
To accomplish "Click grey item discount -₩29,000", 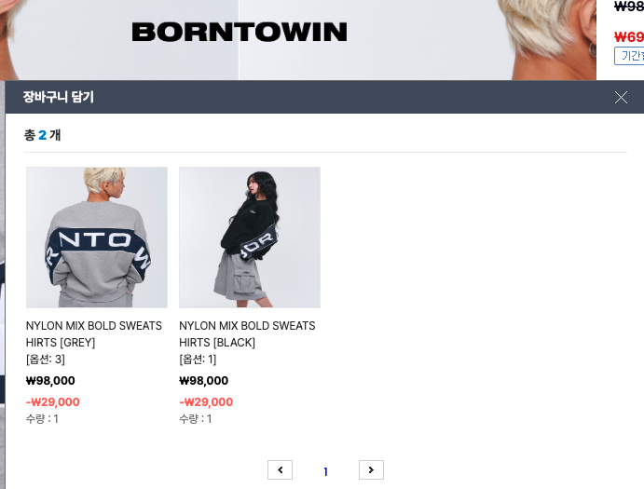I will point(52,402).
